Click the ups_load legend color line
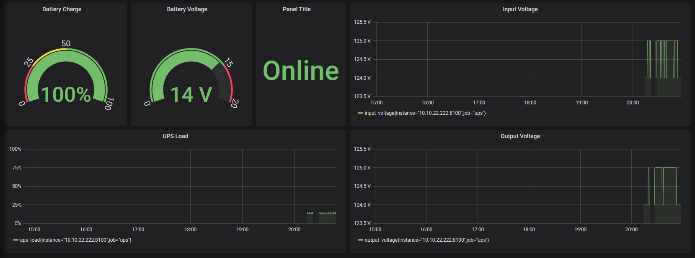The image size is (695, 258). [x=16, y=240]
